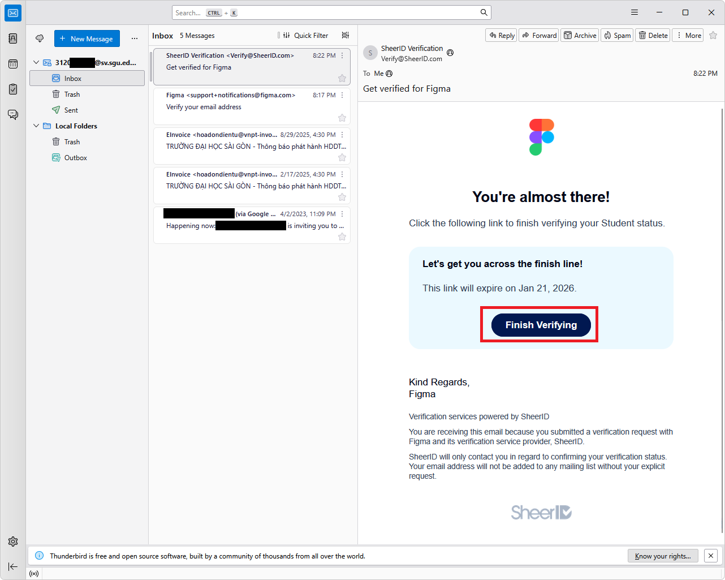Open the More actions dropdown

pos(688,35)
